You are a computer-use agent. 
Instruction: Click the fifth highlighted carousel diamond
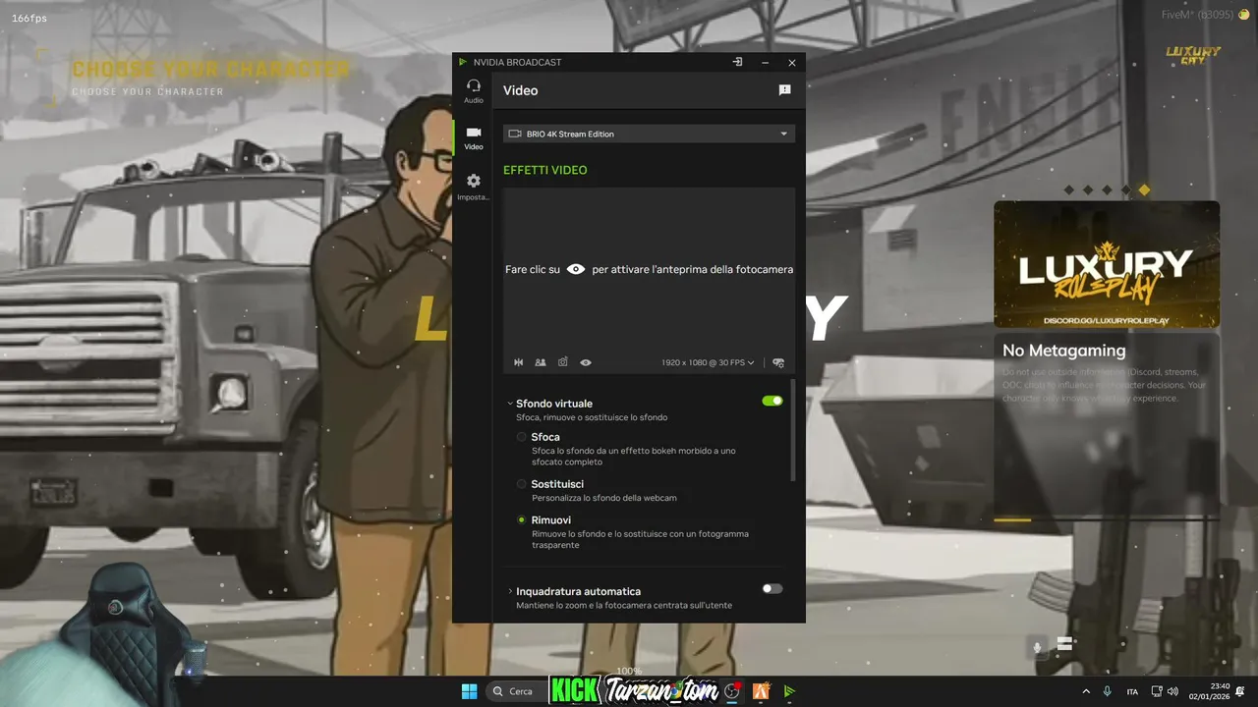1144,190
